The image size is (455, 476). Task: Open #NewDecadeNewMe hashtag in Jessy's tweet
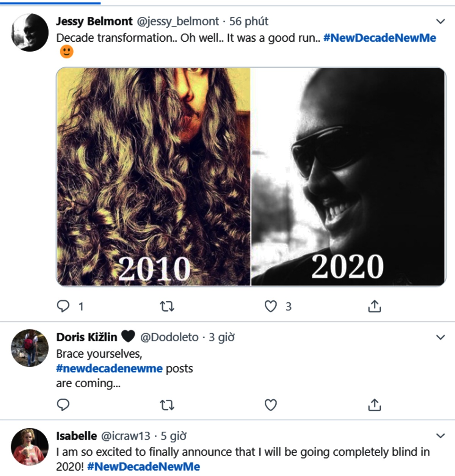[380, 38]
